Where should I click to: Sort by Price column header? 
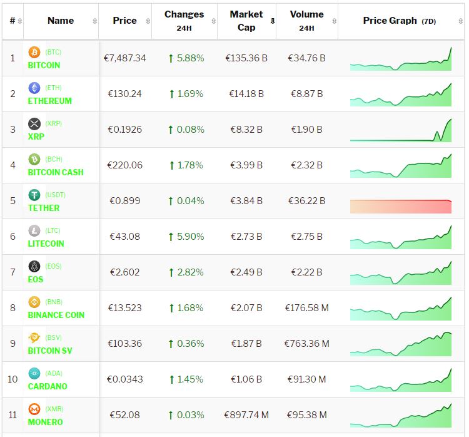(124, 21)
